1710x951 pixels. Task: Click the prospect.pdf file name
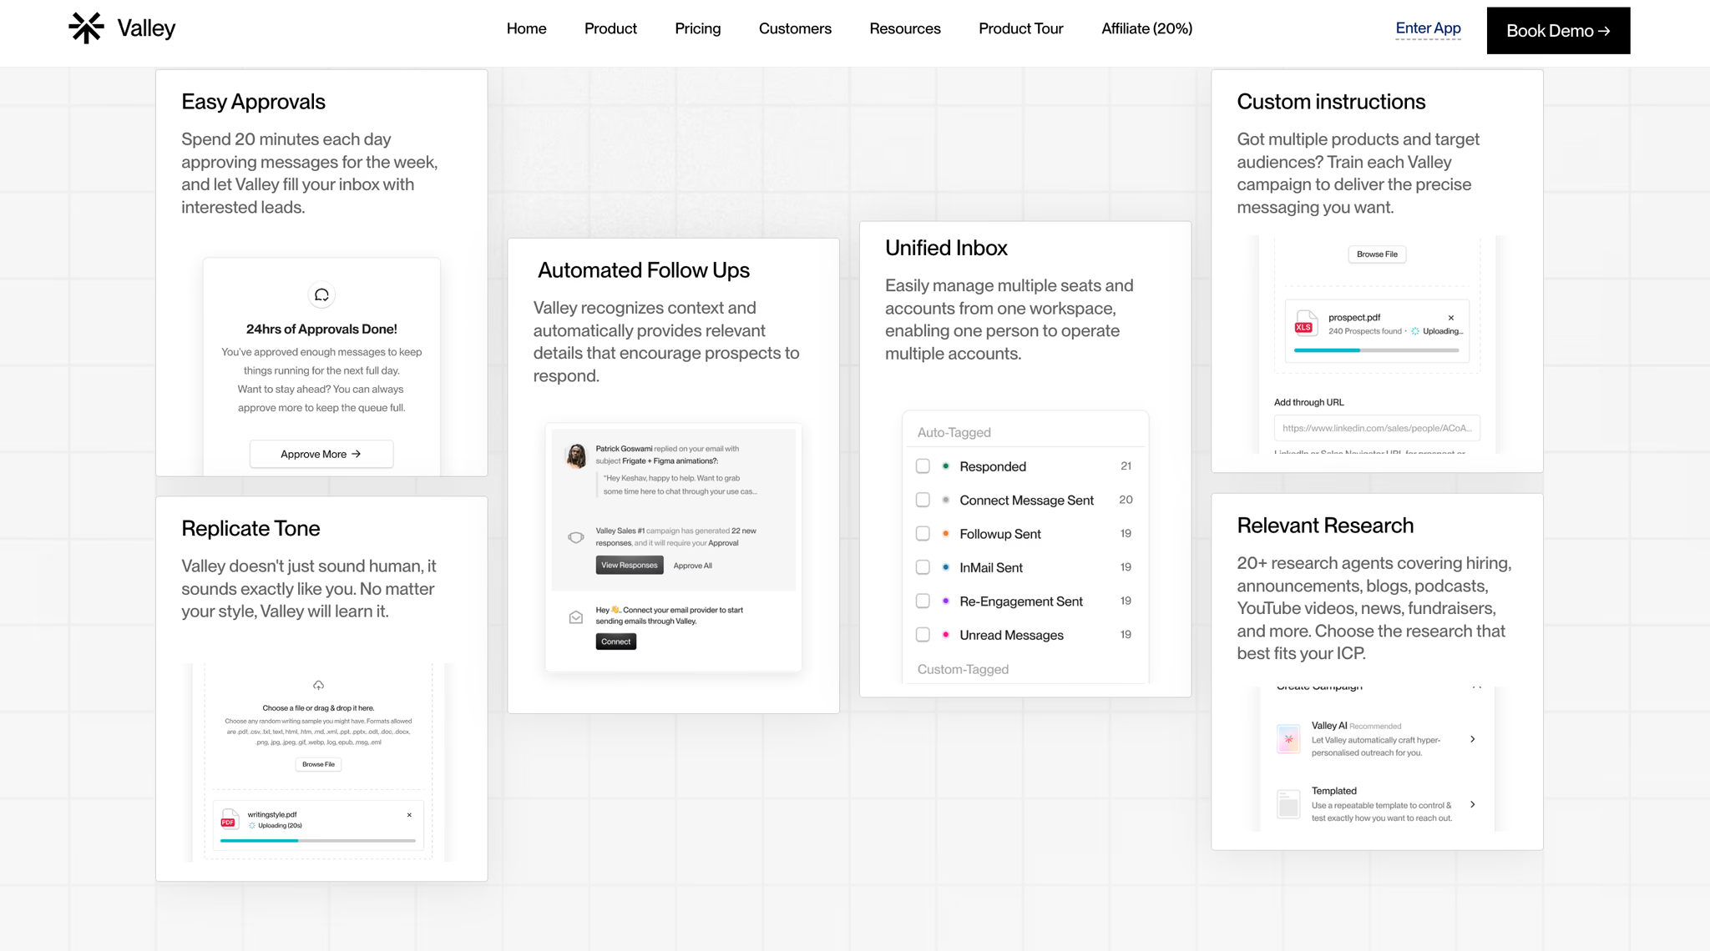1354,318
